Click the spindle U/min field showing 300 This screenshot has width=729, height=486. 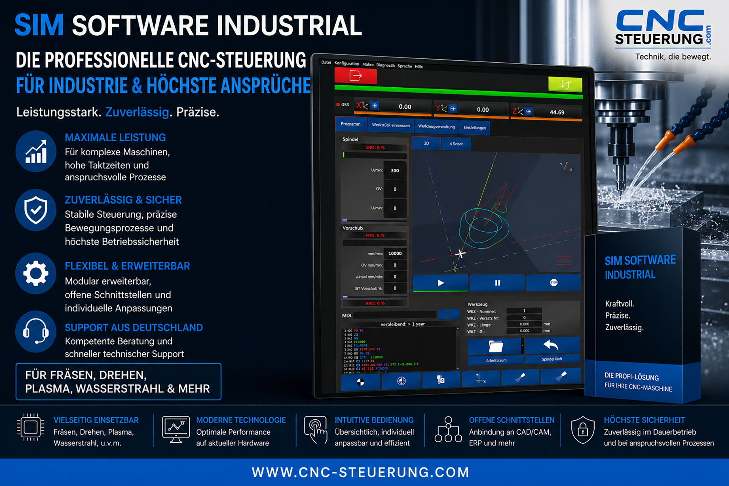point(395,170)
